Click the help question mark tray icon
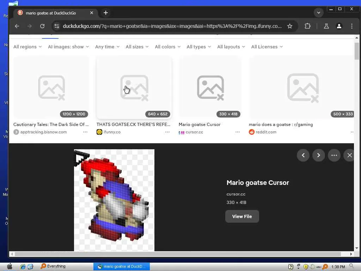361x271 pixels. (x=290, y=267)
